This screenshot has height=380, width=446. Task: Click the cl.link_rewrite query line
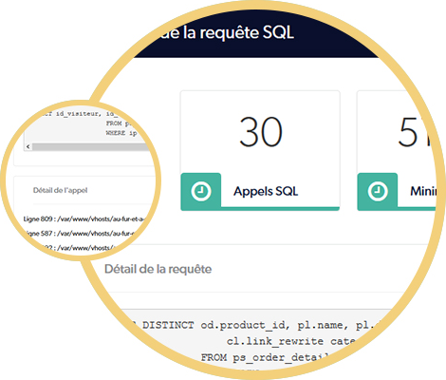click(291, 341)
